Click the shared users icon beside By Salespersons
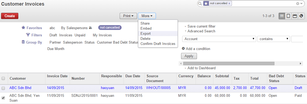Viewport: 307px width, 104px height. point(90,28)
